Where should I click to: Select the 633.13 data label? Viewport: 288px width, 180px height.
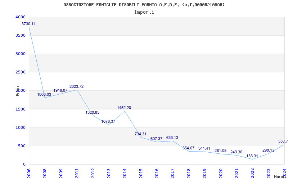click(x=172, y=138)
